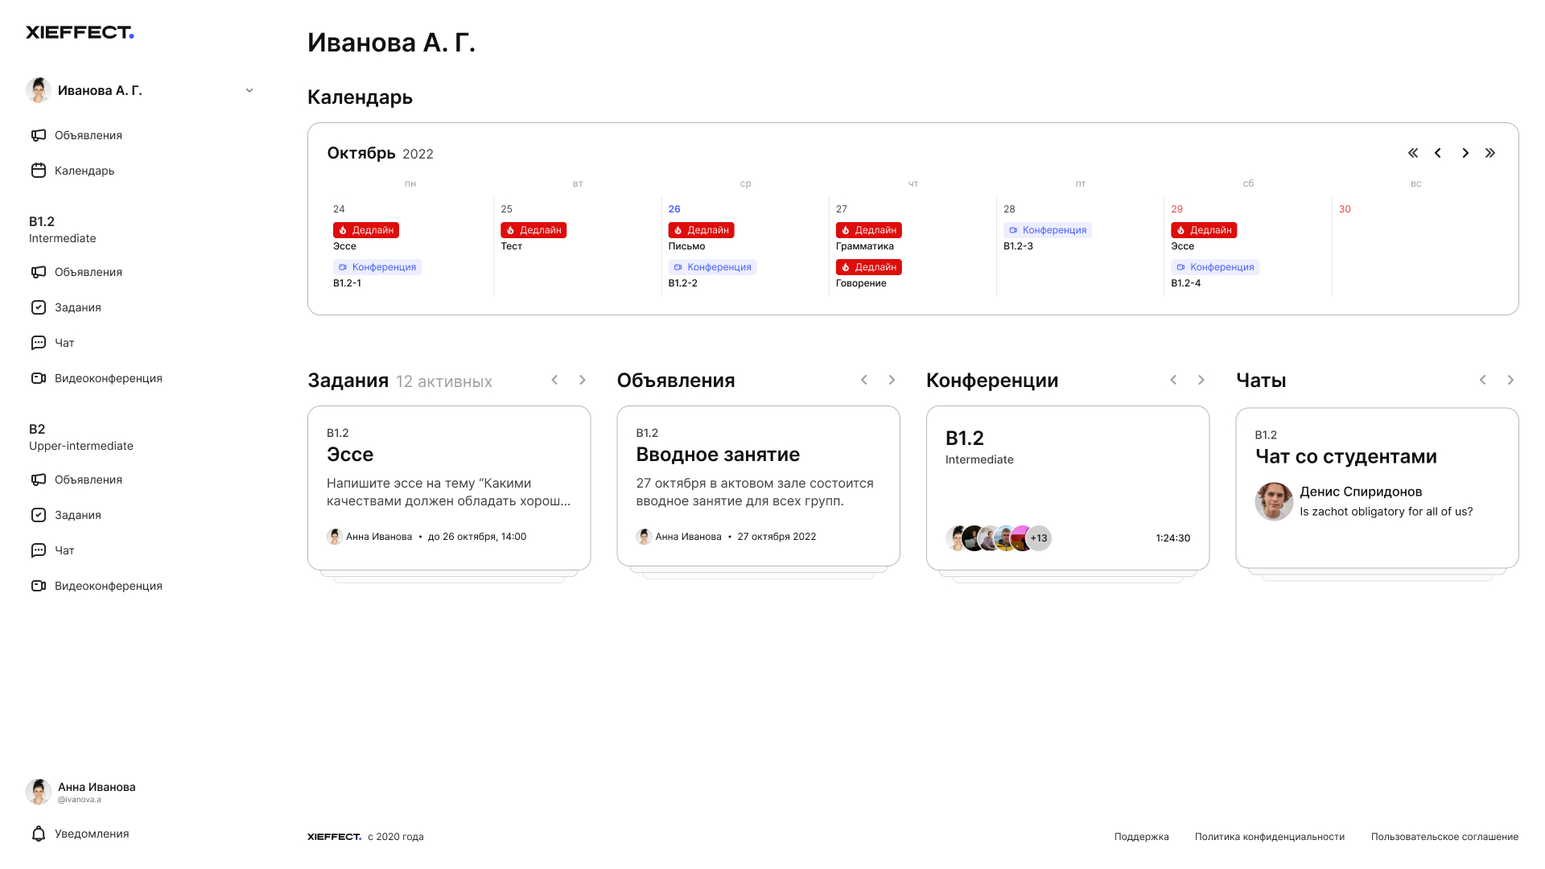
Task: Open top Объявления sidebar label
Action: [89, 135]
